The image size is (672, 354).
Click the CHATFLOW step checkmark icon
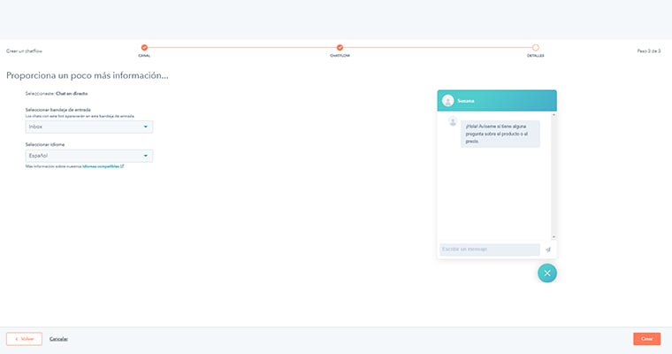[340, 48]
